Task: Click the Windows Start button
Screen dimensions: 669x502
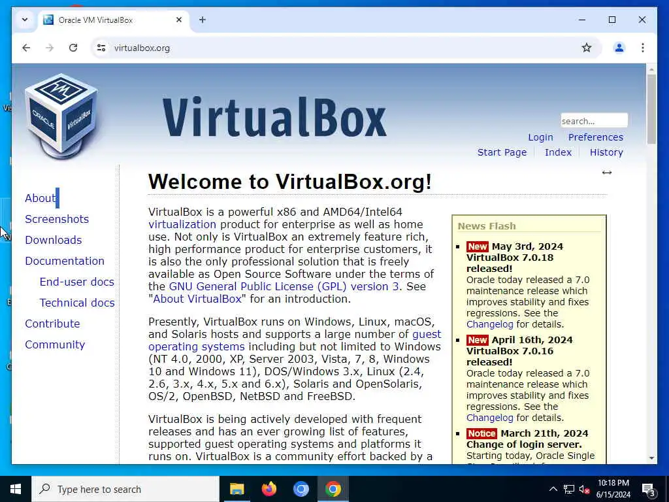Action: point(16,489)
